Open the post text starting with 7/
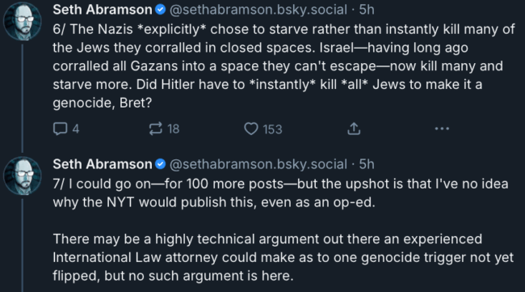Viewport: 525px width, 292px height. click(283, 230)
